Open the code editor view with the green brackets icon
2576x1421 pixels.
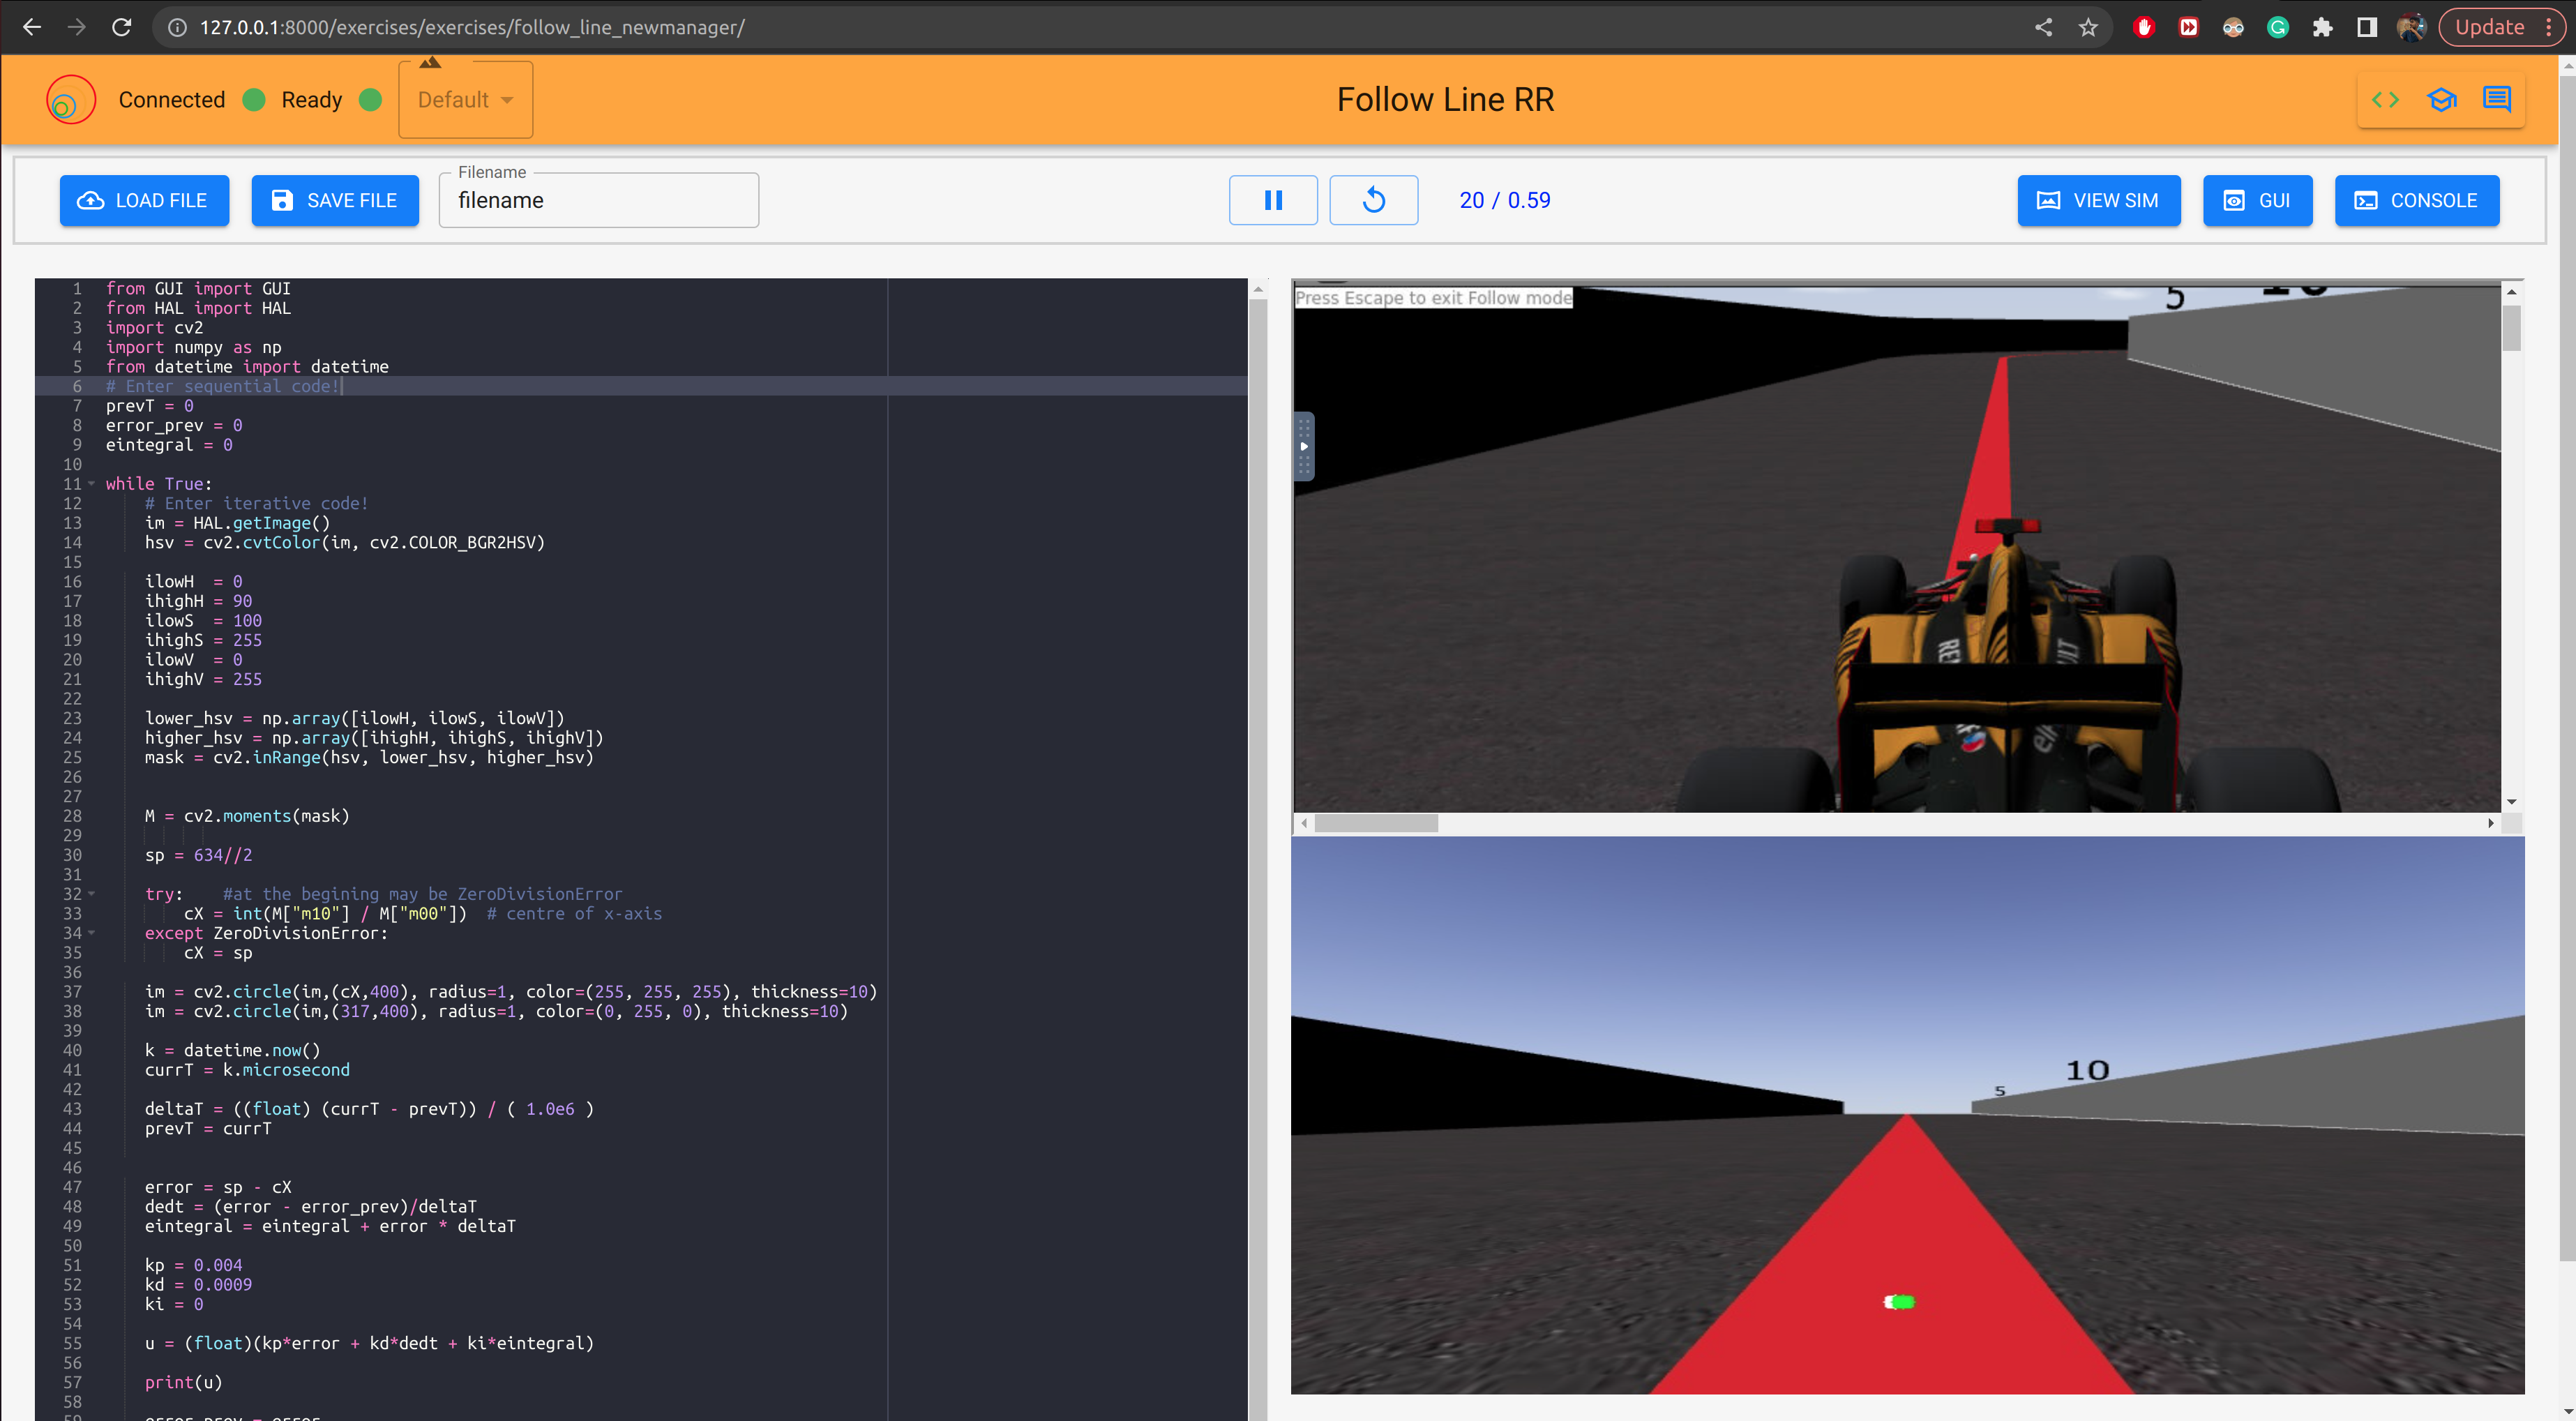click(x=2385, y=99)
